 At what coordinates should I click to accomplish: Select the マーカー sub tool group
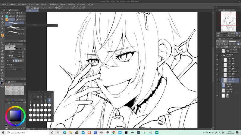(x=20, y=13)
